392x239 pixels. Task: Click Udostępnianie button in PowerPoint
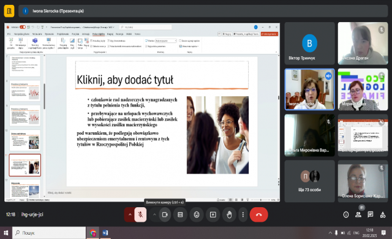[x=269, y=34]
